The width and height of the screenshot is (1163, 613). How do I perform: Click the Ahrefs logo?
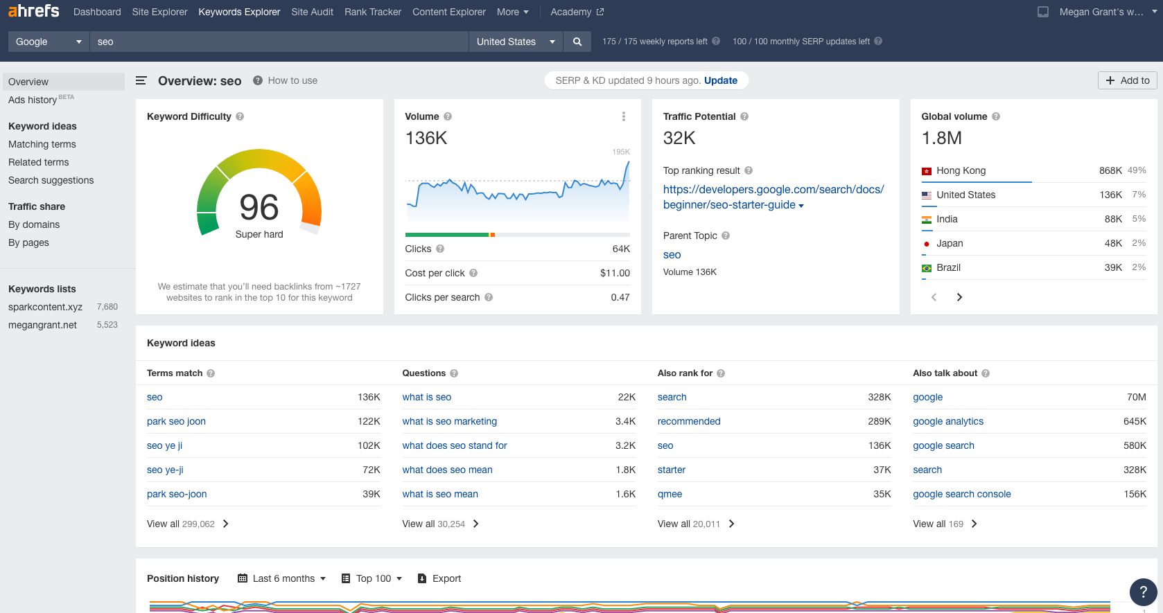click(x=33, y=11)
